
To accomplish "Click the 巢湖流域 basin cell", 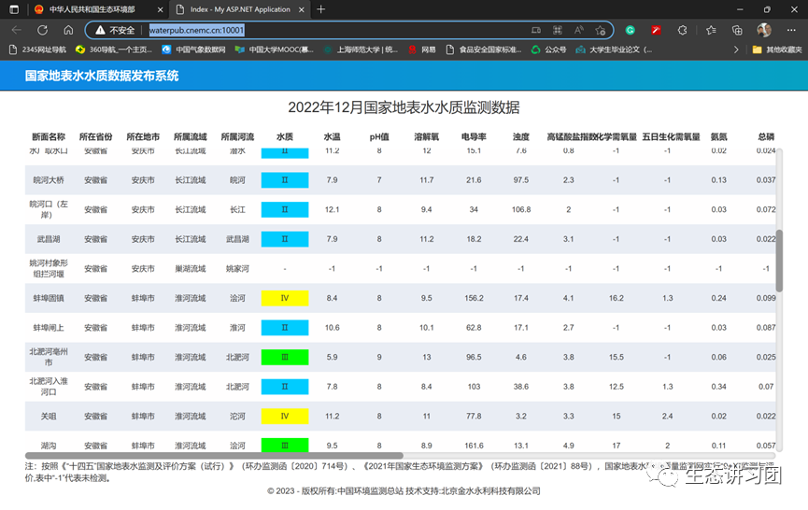I will click(x=191, y=268).
